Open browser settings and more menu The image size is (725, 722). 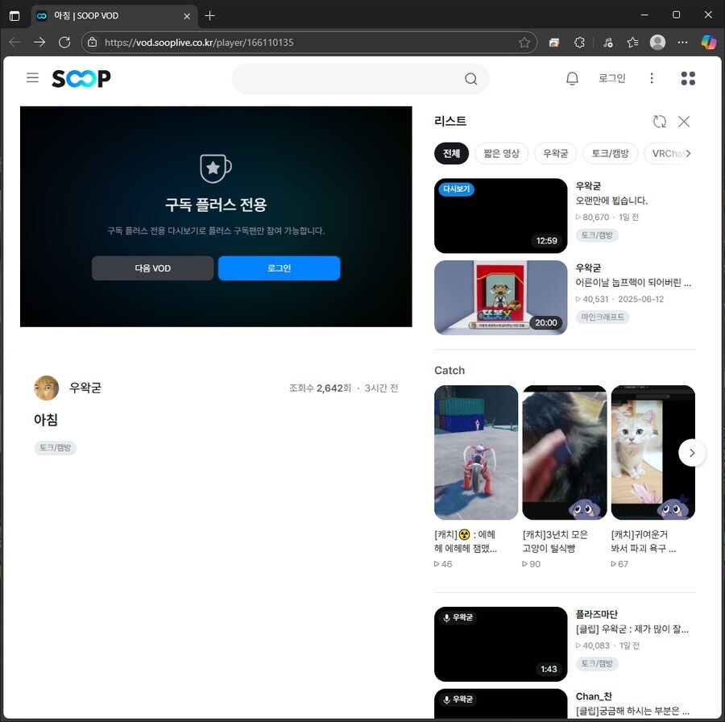[x=682, y=43]
